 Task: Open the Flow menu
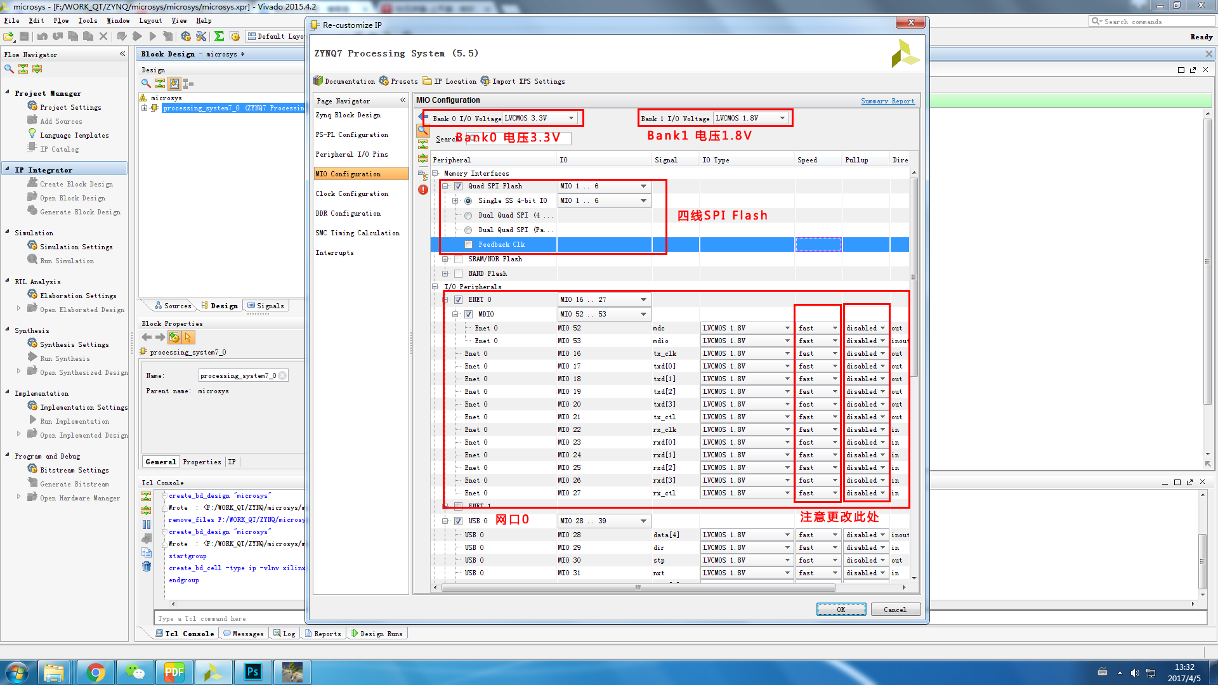click(x=62, y=21)
